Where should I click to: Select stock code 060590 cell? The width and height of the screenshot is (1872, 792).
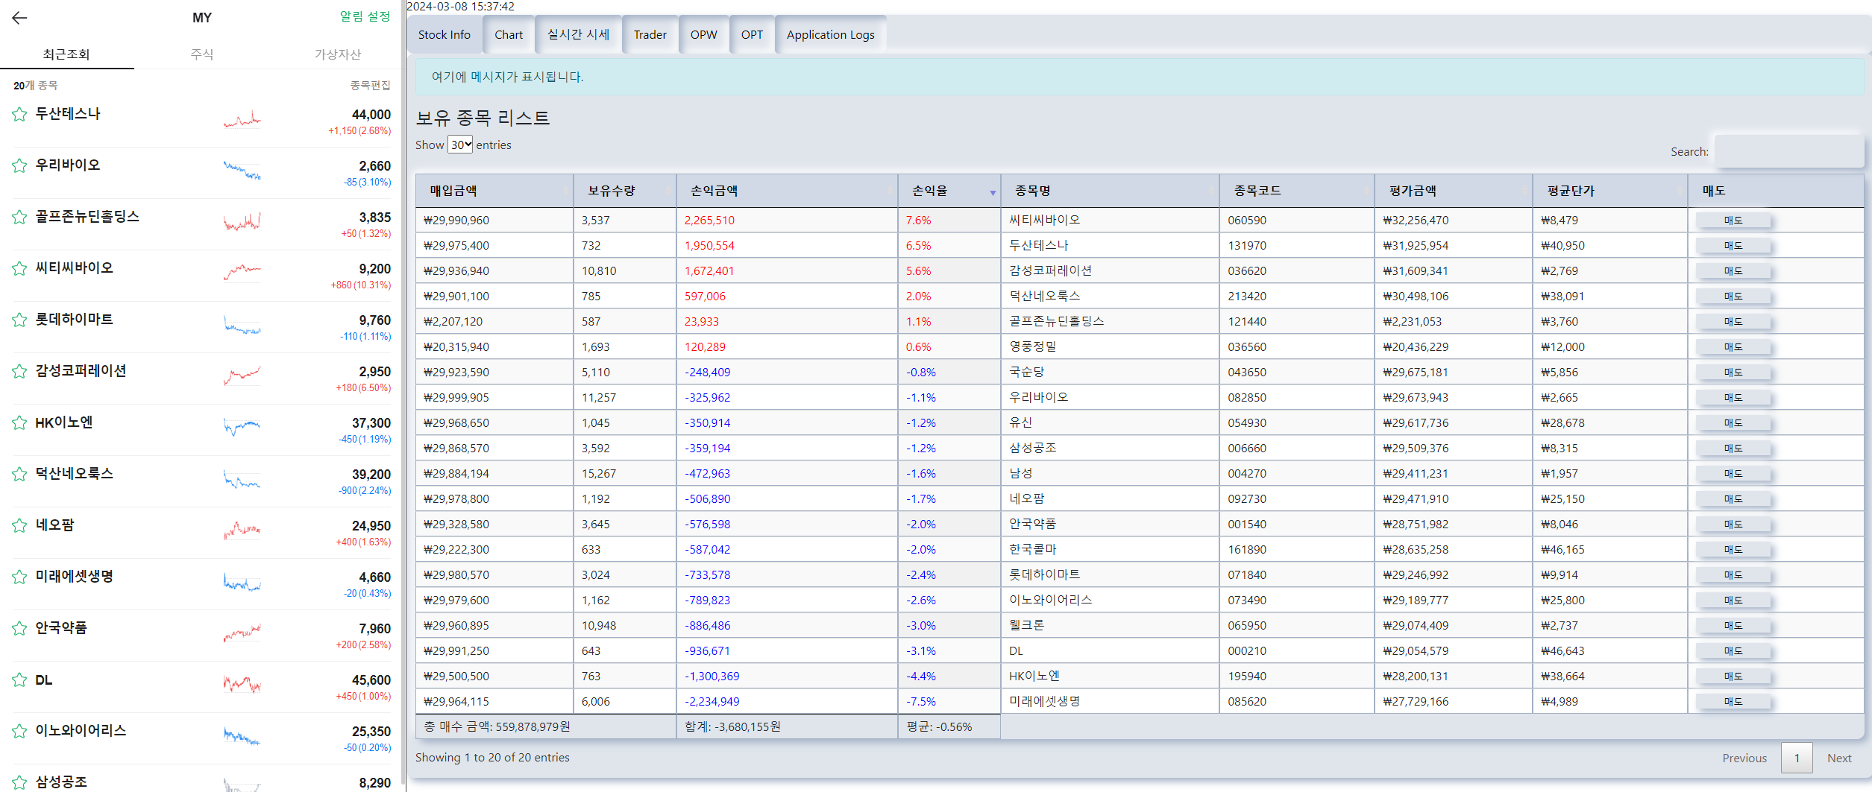click(1297, 220)
